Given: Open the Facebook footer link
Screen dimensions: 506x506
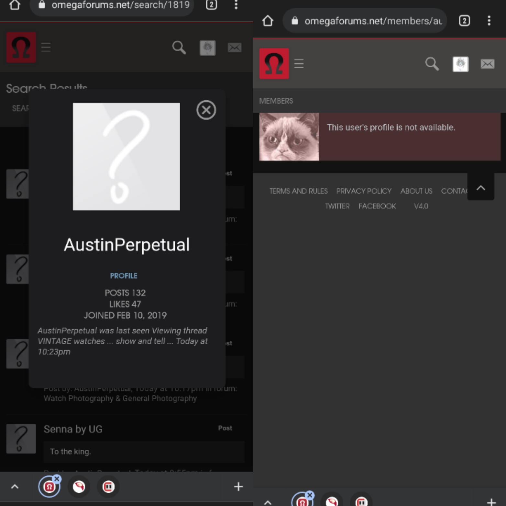Looking at the screenshot, I should (x=377, y=206).
